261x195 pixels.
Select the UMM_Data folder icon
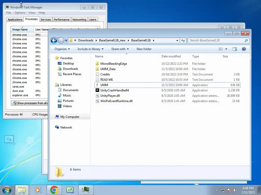click(97, 69)
